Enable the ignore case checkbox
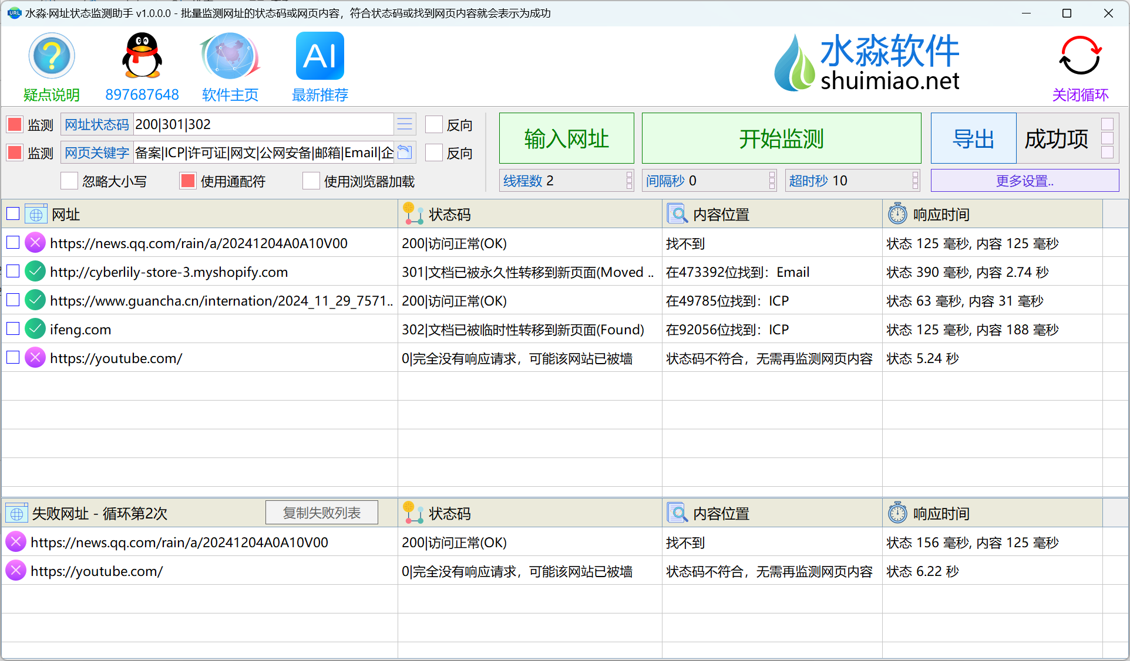 [x=69, y=181]
